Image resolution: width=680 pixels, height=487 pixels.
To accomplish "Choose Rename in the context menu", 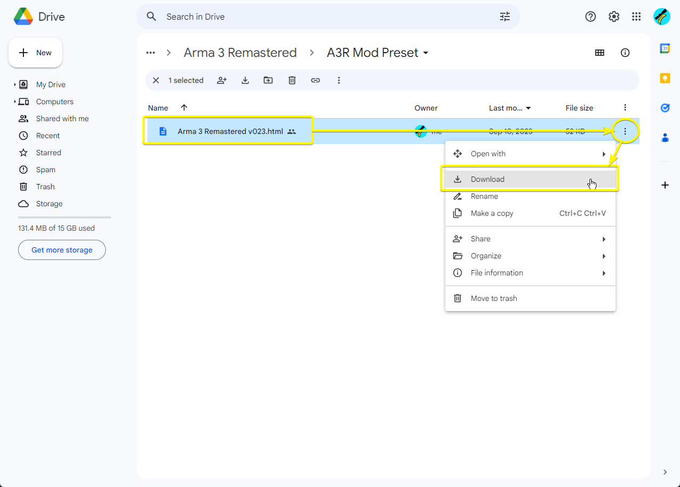I will click(x=484, y=196).
